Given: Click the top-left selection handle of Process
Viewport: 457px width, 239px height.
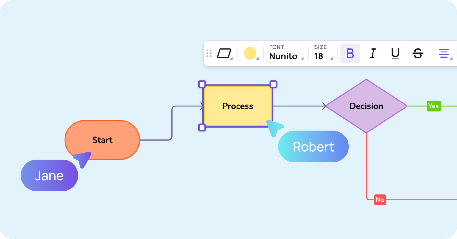Looking at the screenshot, I should pos(202,84).
